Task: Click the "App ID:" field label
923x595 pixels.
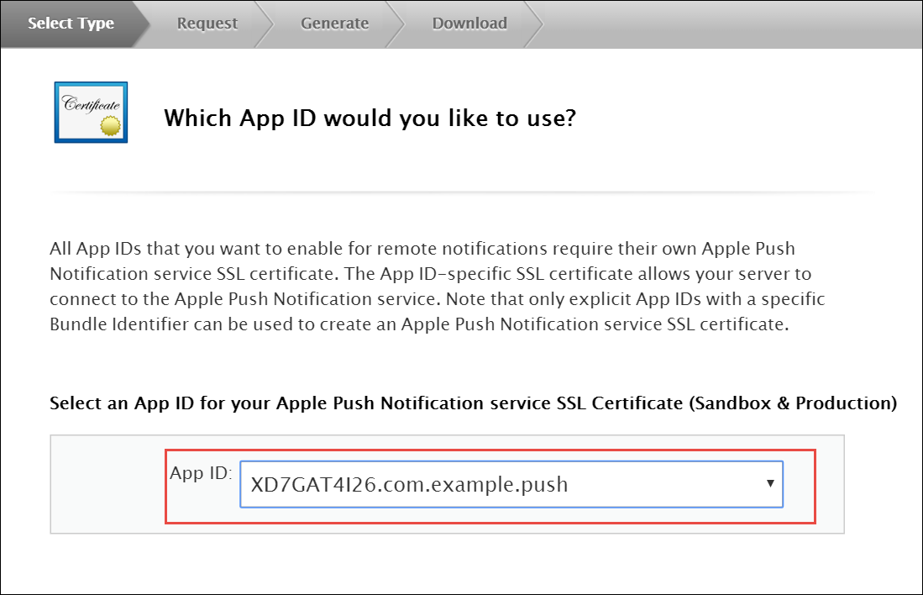Action: pyautogui.click(x=200, y=473)
